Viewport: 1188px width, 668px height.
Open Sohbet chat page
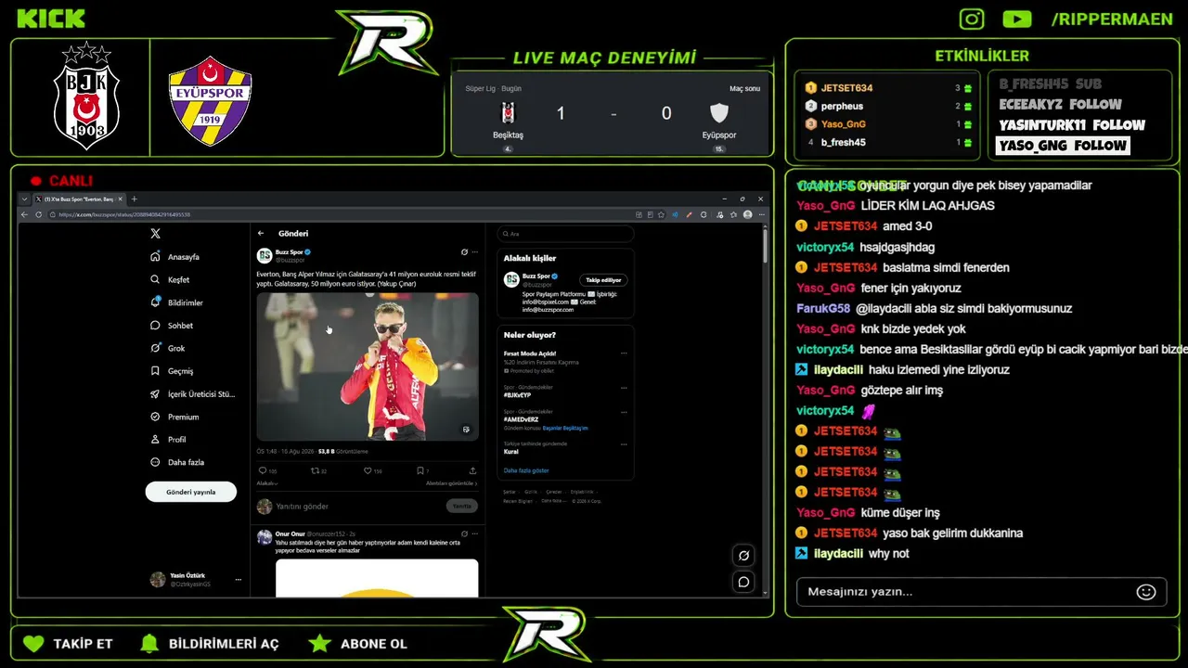tap(172, 326)
